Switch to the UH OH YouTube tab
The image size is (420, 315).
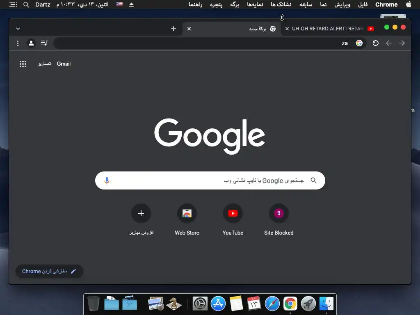329,29
